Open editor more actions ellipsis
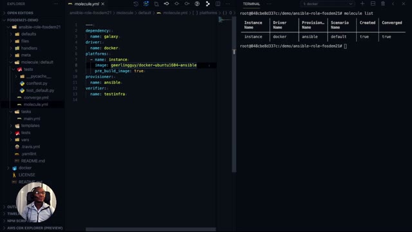The image size is (412, 232). 228,4
